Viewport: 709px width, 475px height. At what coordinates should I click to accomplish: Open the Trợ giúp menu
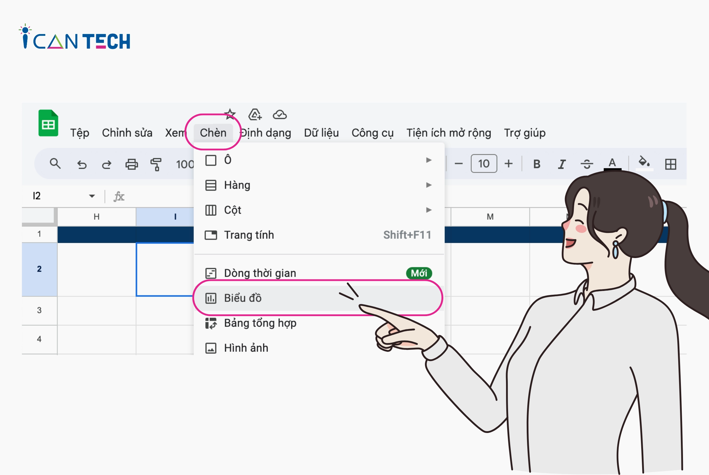[525, 133]
